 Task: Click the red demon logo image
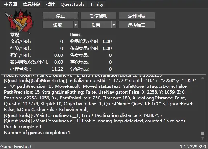tap(19, 21)
